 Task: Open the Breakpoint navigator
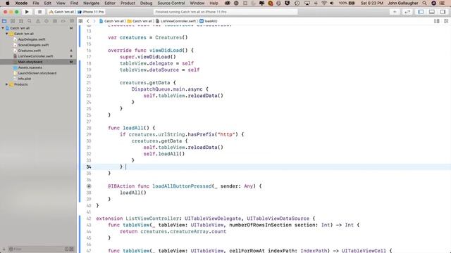pos(63,21)
